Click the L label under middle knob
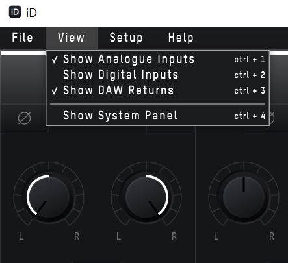The image size is (288, 263). pyautogui.click(x=118, y=236)
